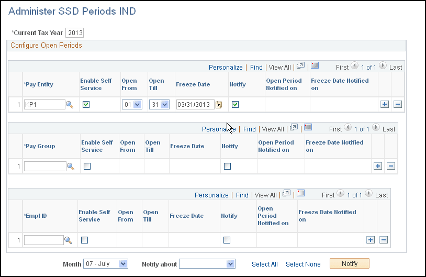
Task: Open Pay Group grid in new window icon
Action: [294, 127]
